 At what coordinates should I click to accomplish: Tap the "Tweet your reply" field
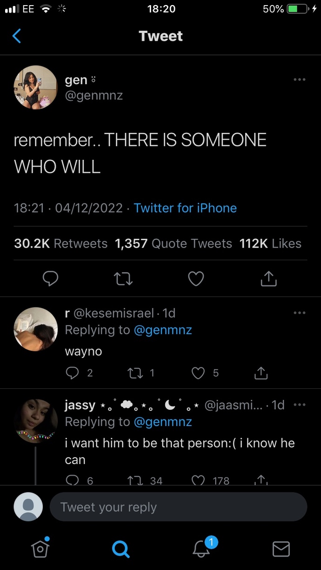(x=178, y=507)
